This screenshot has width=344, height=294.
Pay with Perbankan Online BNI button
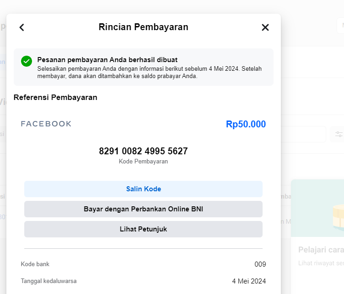(143, 209)
